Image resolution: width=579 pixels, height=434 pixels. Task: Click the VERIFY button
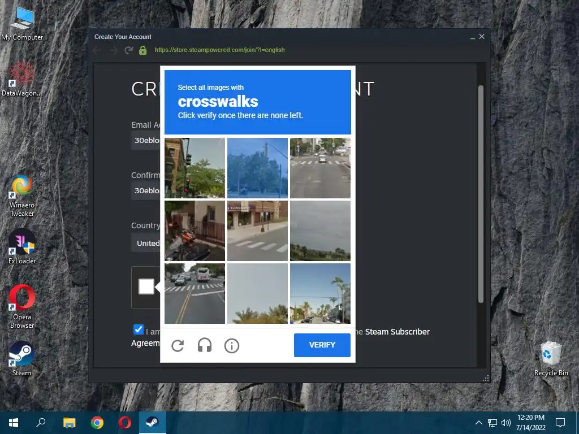[x=322, y=345]
